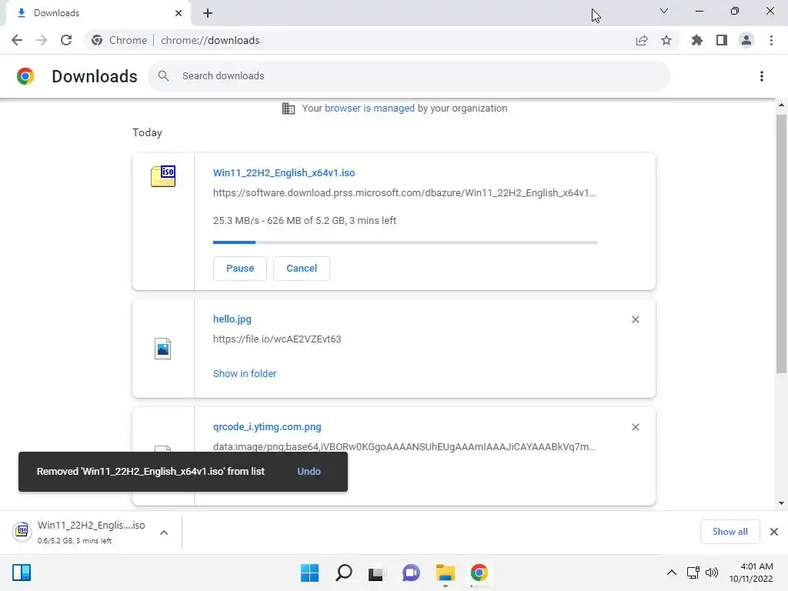Open the Win11_22H2_English_x64v1.iso file link
Screen dimensions: 788x591
click(284, 173)
